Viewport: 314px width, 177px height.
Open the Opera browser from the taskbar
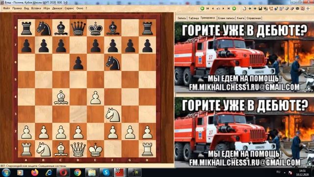[63, 173]
